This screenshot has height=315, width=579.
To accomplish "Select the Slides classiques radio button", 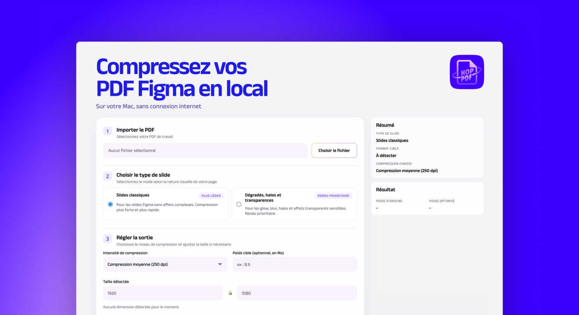I will click(110, 204).
